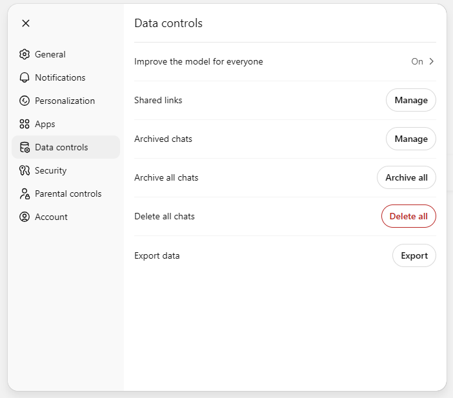
Task: Click the Parental controls person-lock icon
Action: click(x=25, y=194)
